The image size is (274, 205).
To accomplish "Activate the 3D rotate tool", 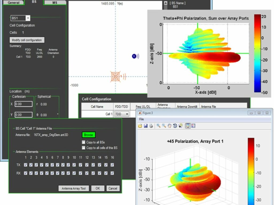I will coord(175,126).
